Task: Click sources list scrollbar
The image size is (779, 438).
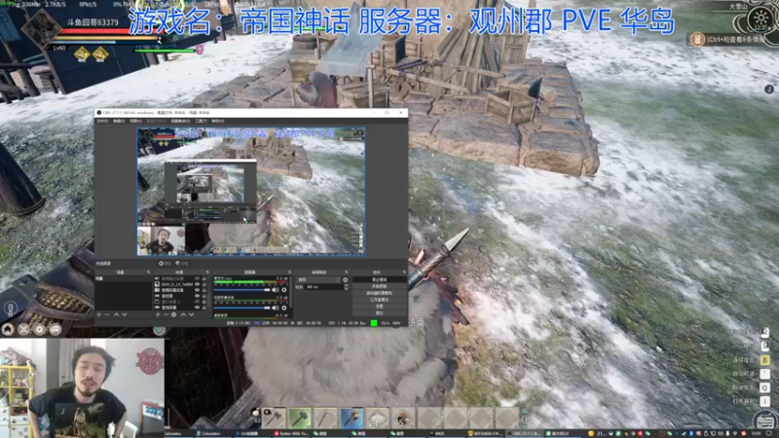Action: (x=208, y=299)
